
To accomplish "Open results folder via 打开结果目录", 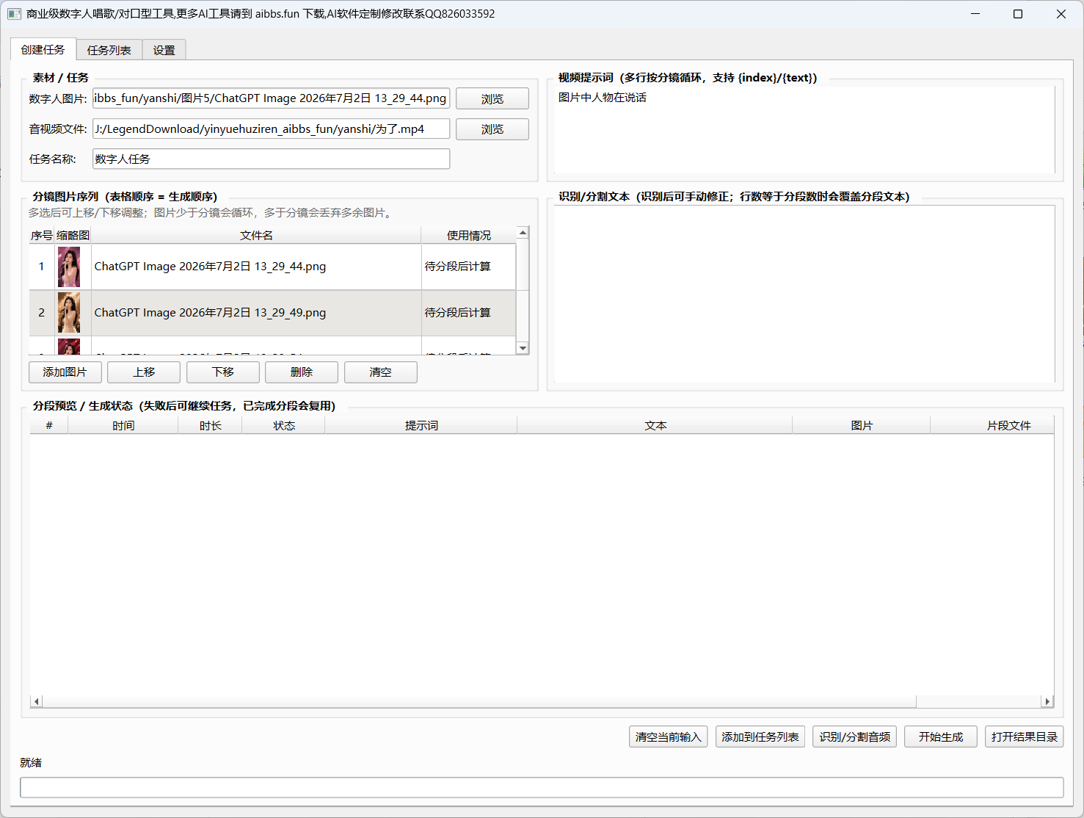I will [x=1024, y=736].
